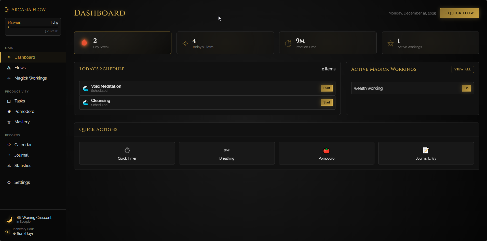Screen dimensions: 487x241
Task: Click the Day Streak flame icon
Action: point(84,43)
